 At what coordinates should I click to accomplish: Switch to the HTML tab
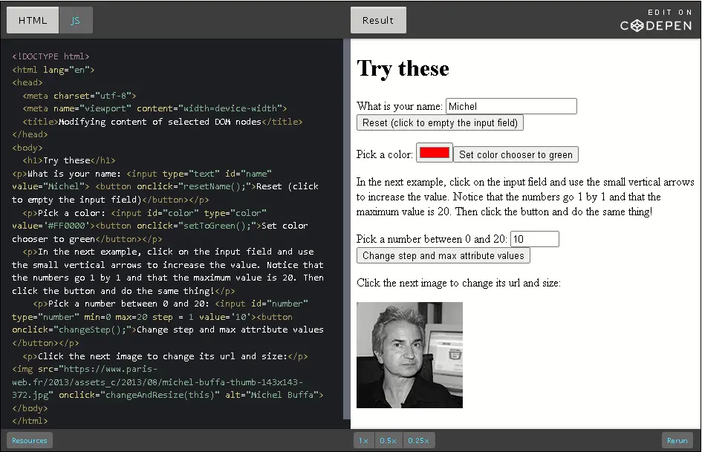tap(32, 20)
